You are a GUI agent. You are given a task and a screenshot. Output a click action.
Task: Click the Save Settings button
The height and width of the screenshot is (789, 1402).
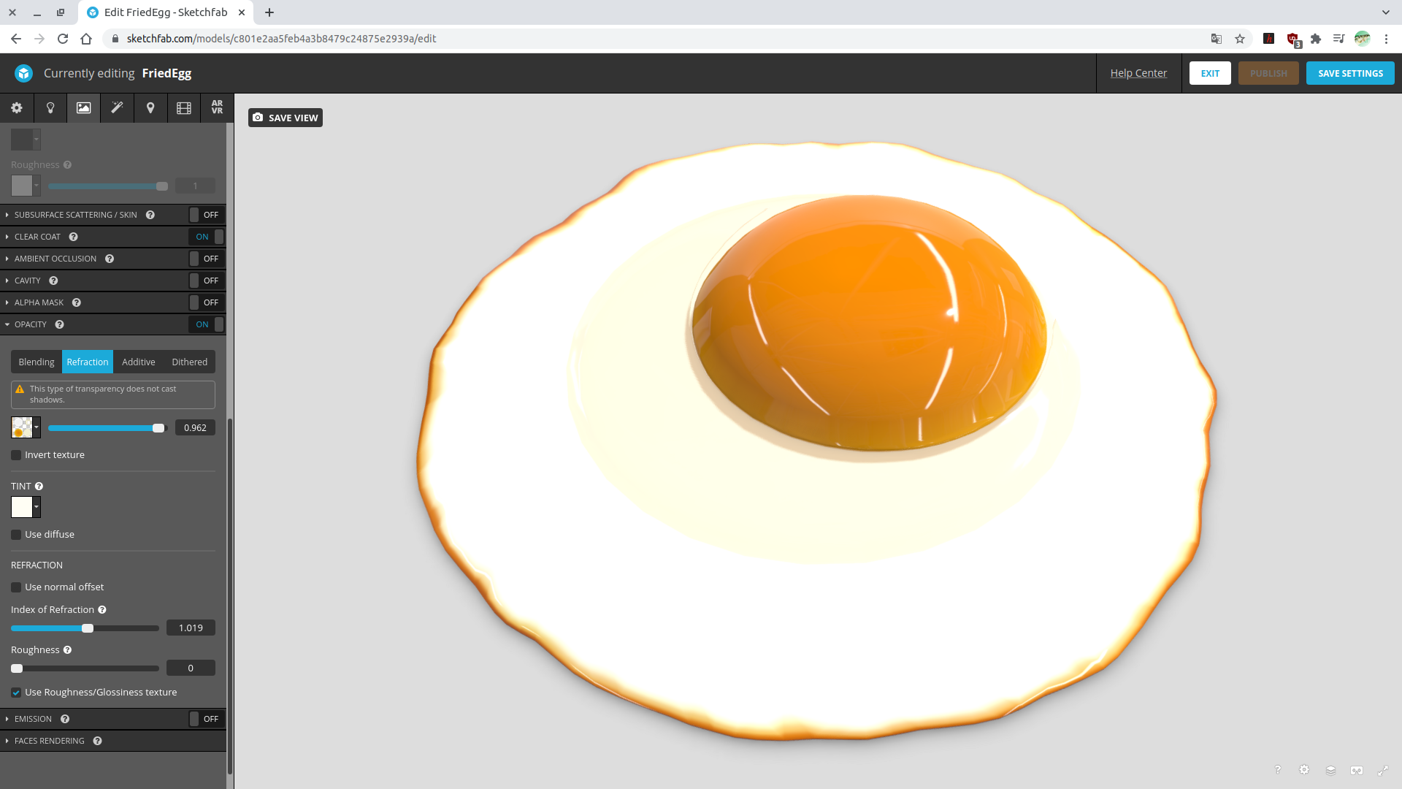pyautogui.click(x=1349, y=73)
